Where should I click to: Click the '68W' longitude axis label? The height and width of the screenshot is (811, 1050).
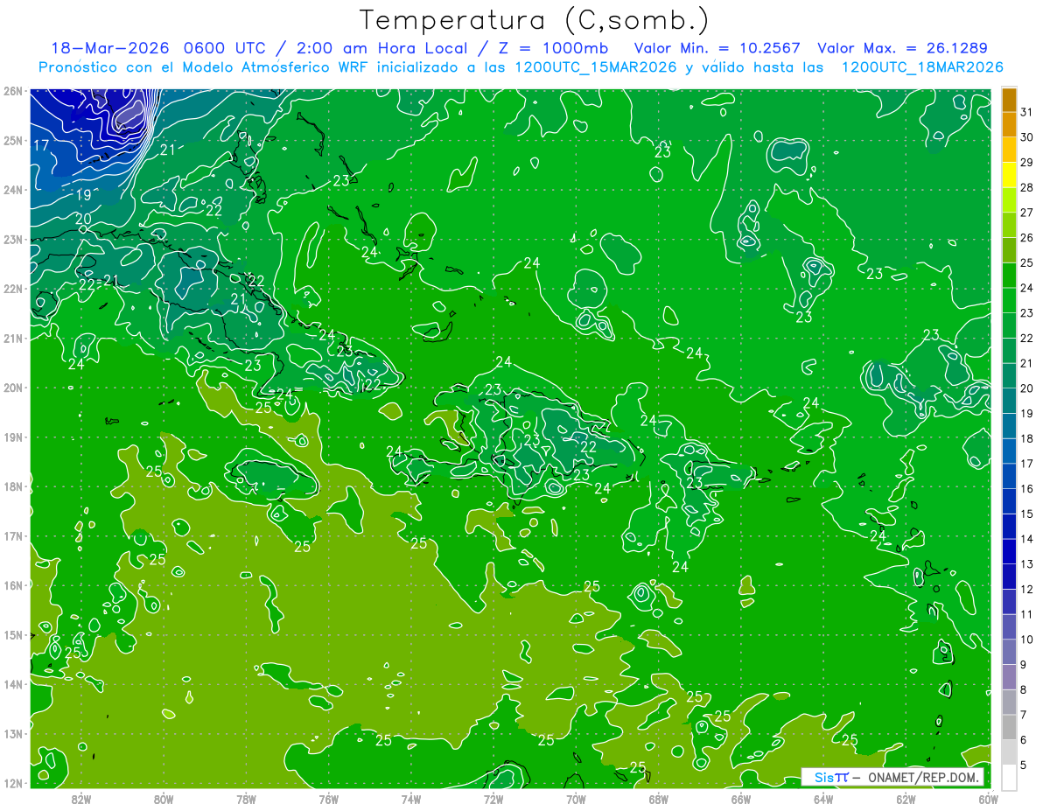tap(658, 800)
